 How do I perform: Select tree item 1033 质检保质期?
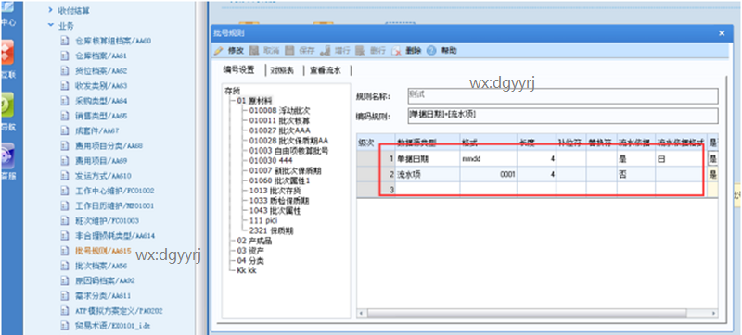tap(278, 201)
